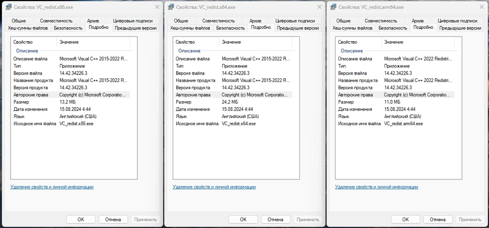Click the installer icon in VC_redist.x64.exe title bar
The height and width of the screenshot is (228, 489).
(x=170, y=7)
